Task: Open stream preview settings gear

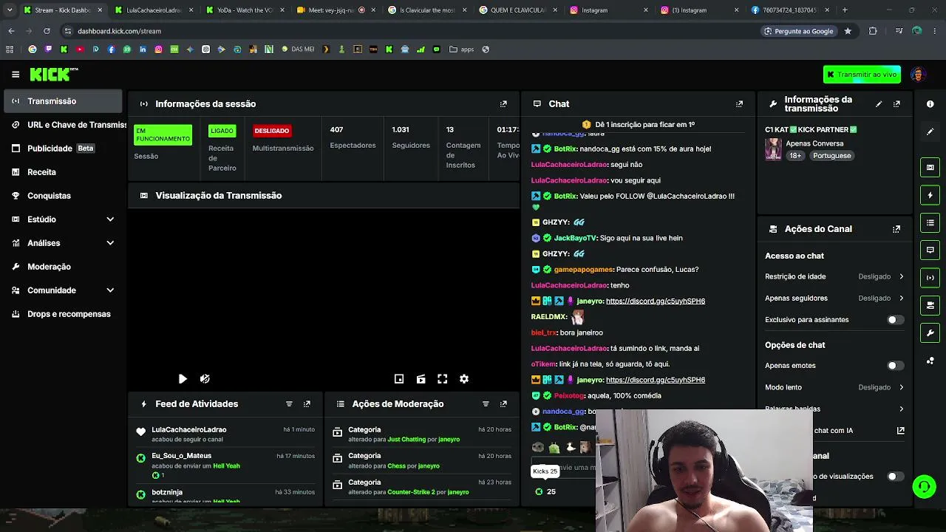Action: coord(464,379)
